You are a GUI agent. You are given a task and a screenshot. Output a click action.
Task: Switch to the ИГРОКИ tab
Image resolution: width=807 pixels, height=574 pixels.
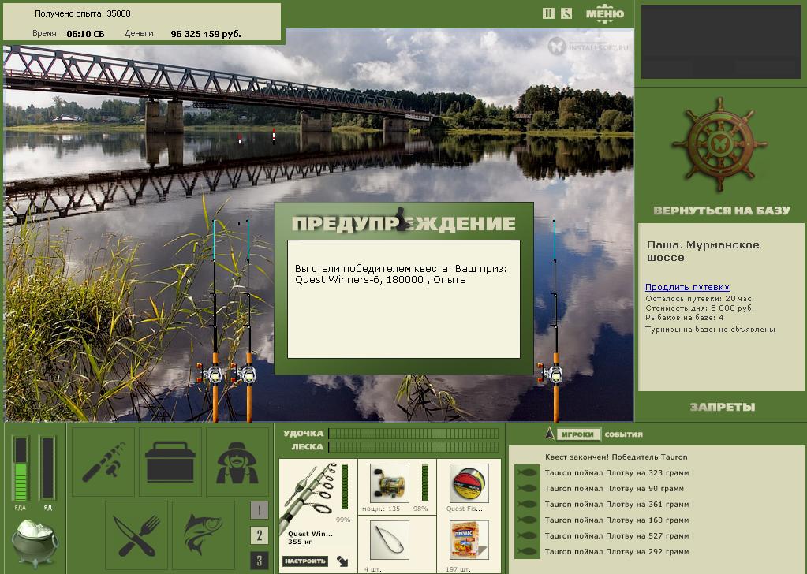[x=577, y=434]
